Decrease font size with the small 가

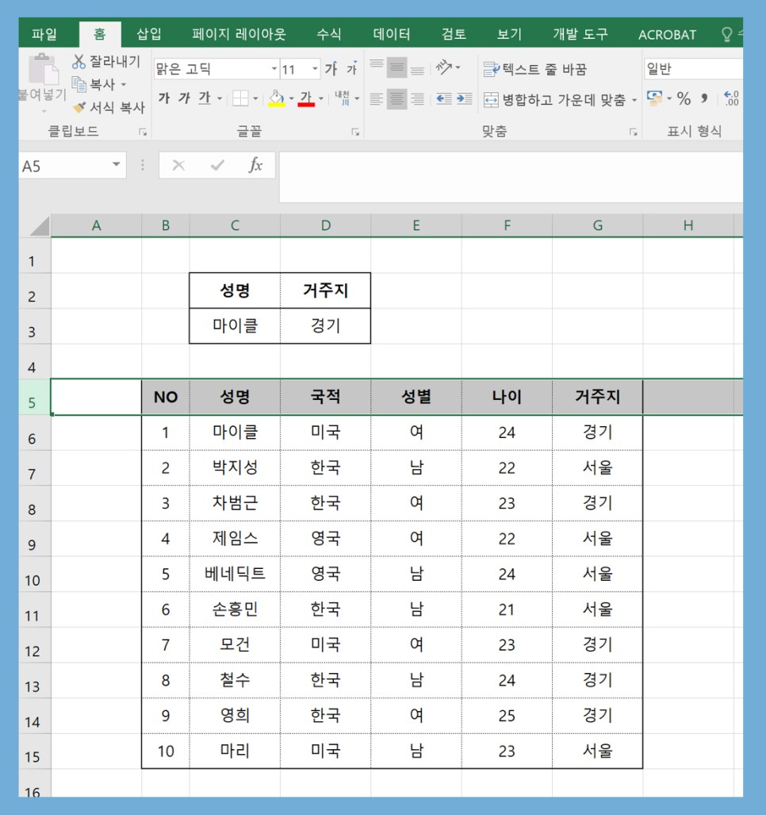pos(352,68)
